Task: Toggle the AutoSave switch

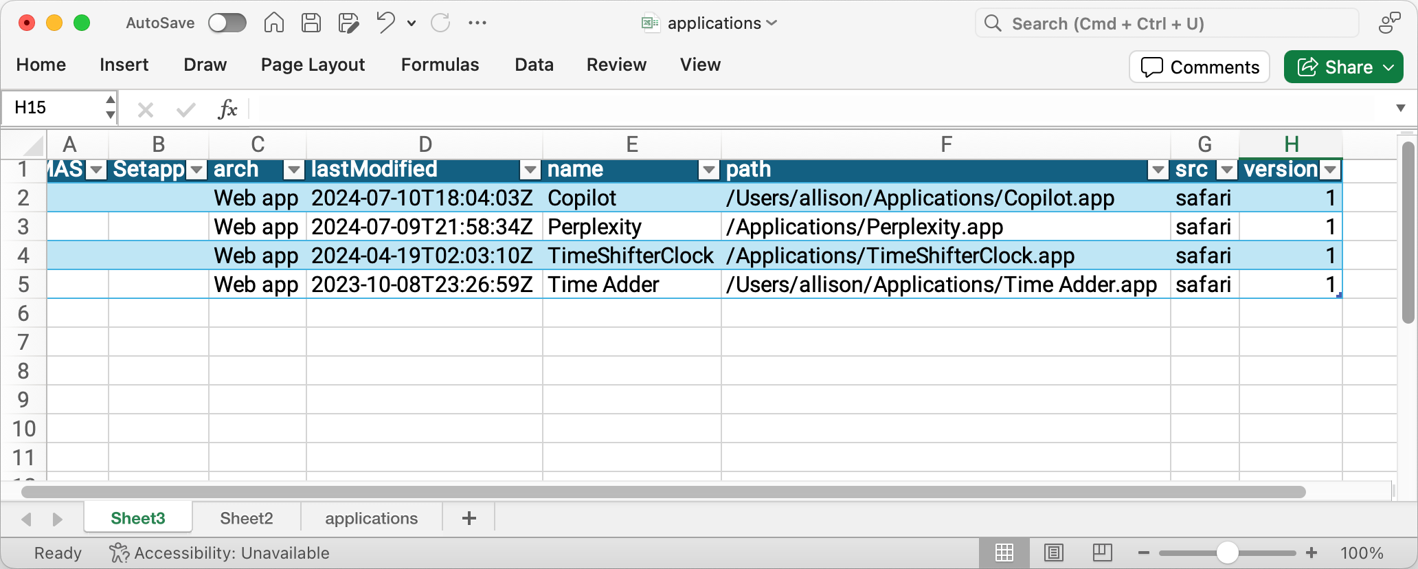Action: [227, 23]
